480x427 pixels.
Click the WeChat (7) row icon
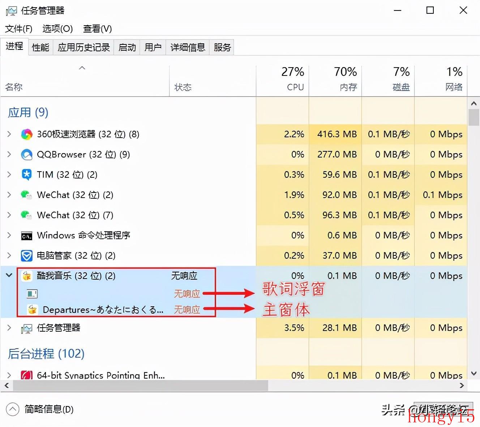27,215
